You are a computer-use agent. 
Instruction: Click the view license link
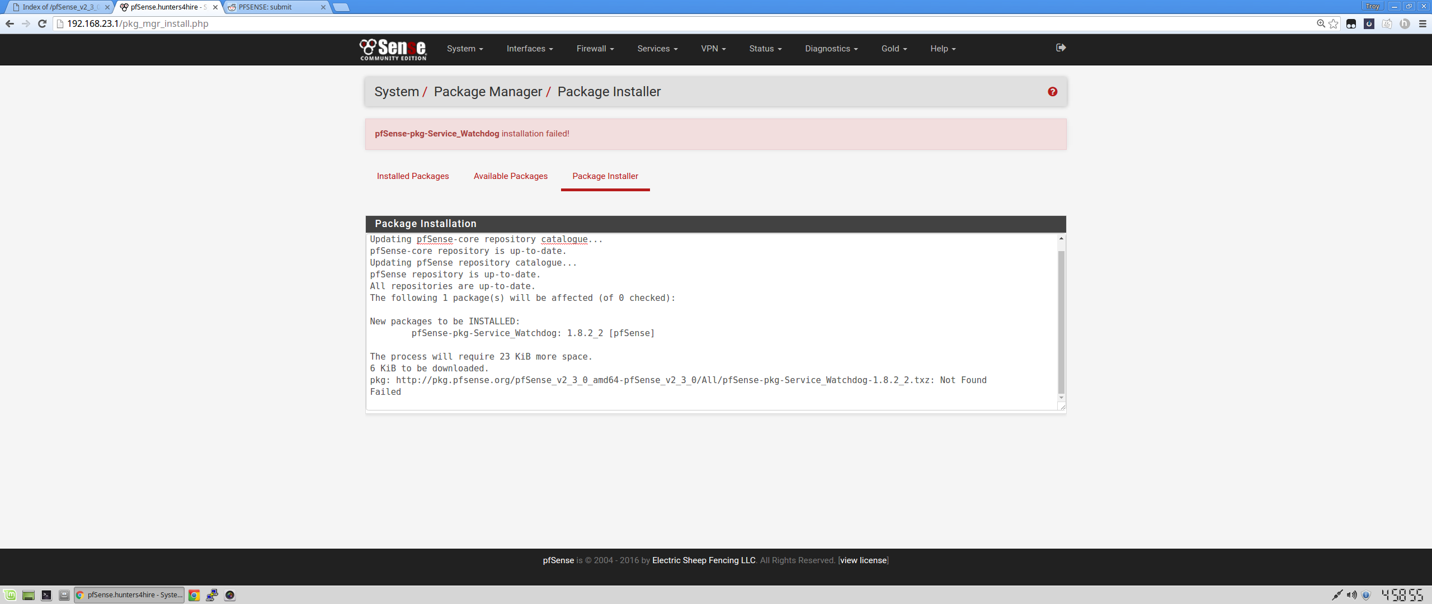click(863, 560)
